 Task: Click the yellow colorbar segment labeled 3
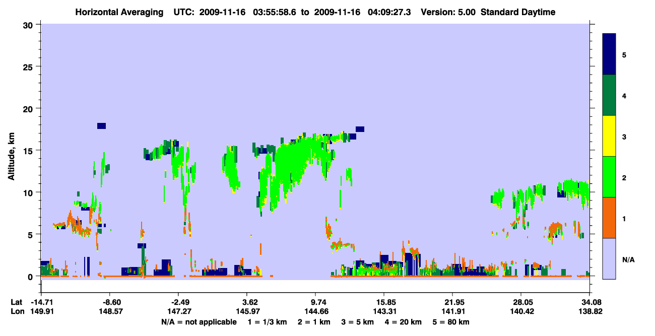pos(609,136)
